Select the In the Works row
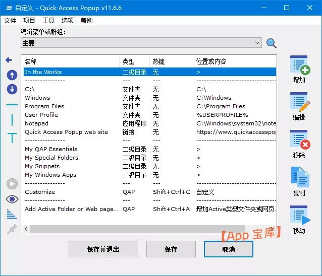 pos(150,72)
